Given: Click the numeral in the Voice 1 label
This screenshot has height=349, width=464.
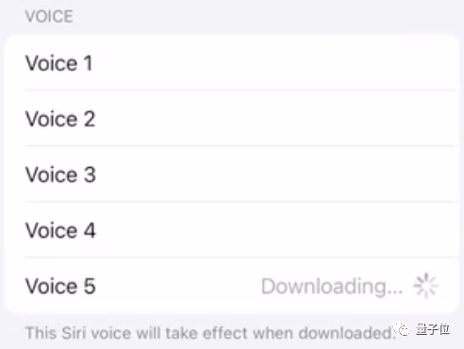Looking at the screenshot, I should [x=88, y=63].
